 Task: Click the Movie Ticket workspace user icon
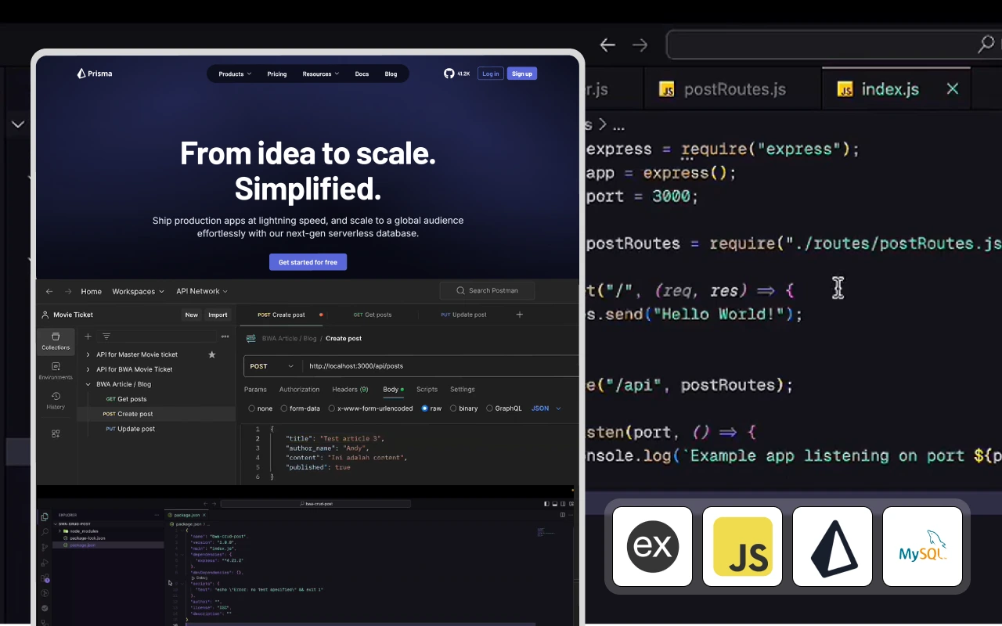tap(45, 315)
